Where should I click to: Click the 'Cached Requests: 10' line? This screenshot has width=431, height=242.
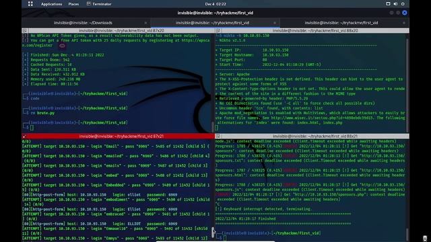point(47,65)
